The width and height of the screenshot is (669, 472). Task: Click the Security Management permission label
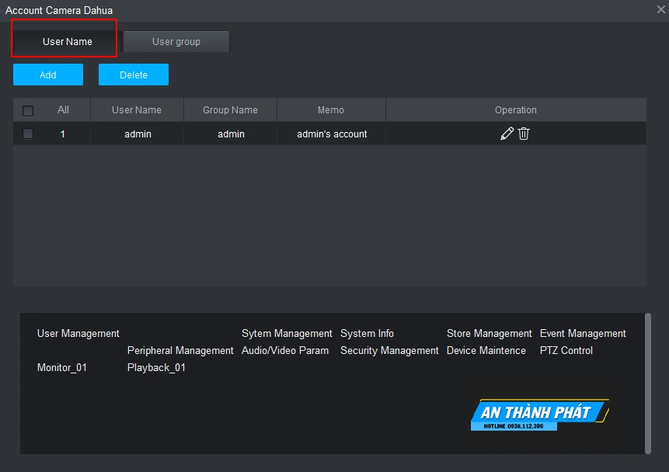point(389,350)
